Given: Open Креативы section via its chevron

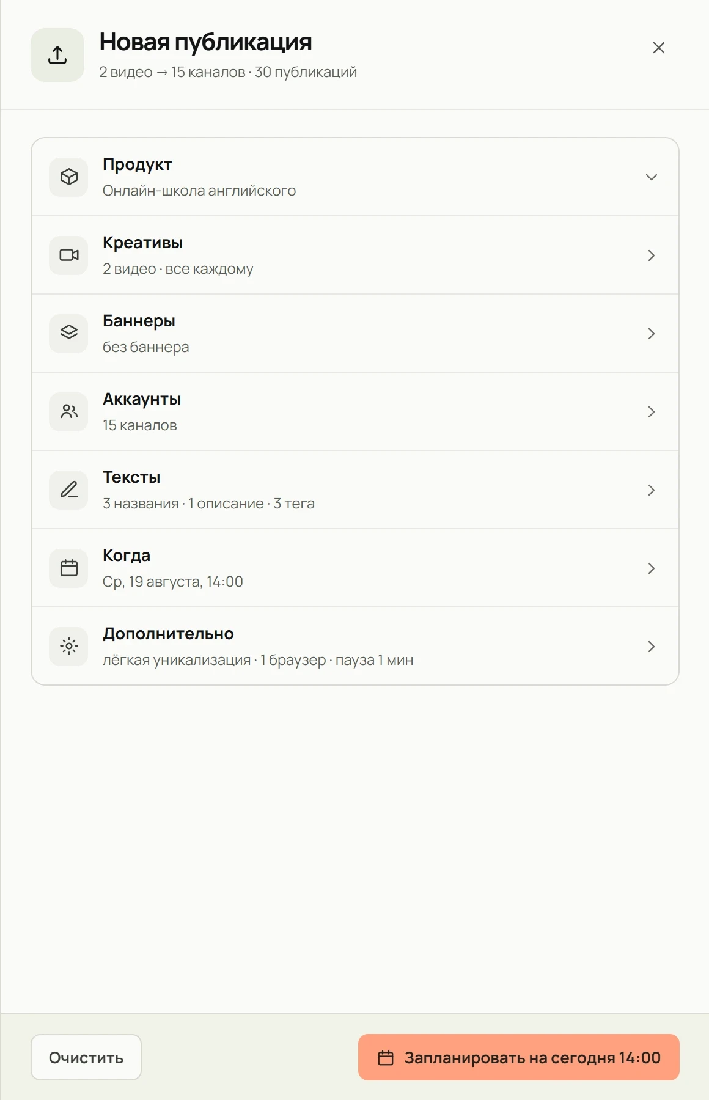Looking at the screenshot, I should pos(652,255).
